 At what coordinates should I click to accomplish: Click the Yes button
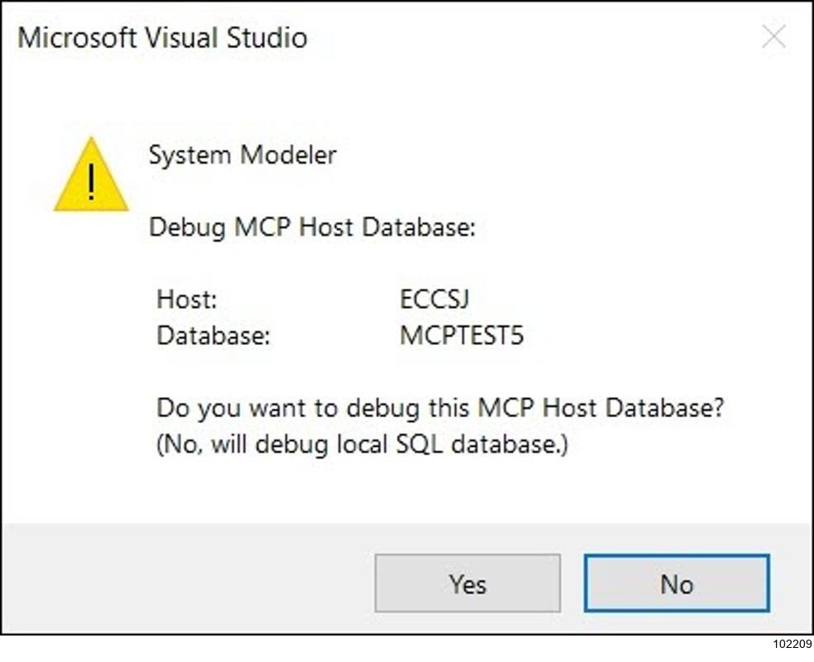[467, 584]
